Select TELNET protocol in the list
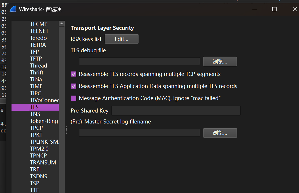The height and width of the screenshot is (193, 299). 39,31
